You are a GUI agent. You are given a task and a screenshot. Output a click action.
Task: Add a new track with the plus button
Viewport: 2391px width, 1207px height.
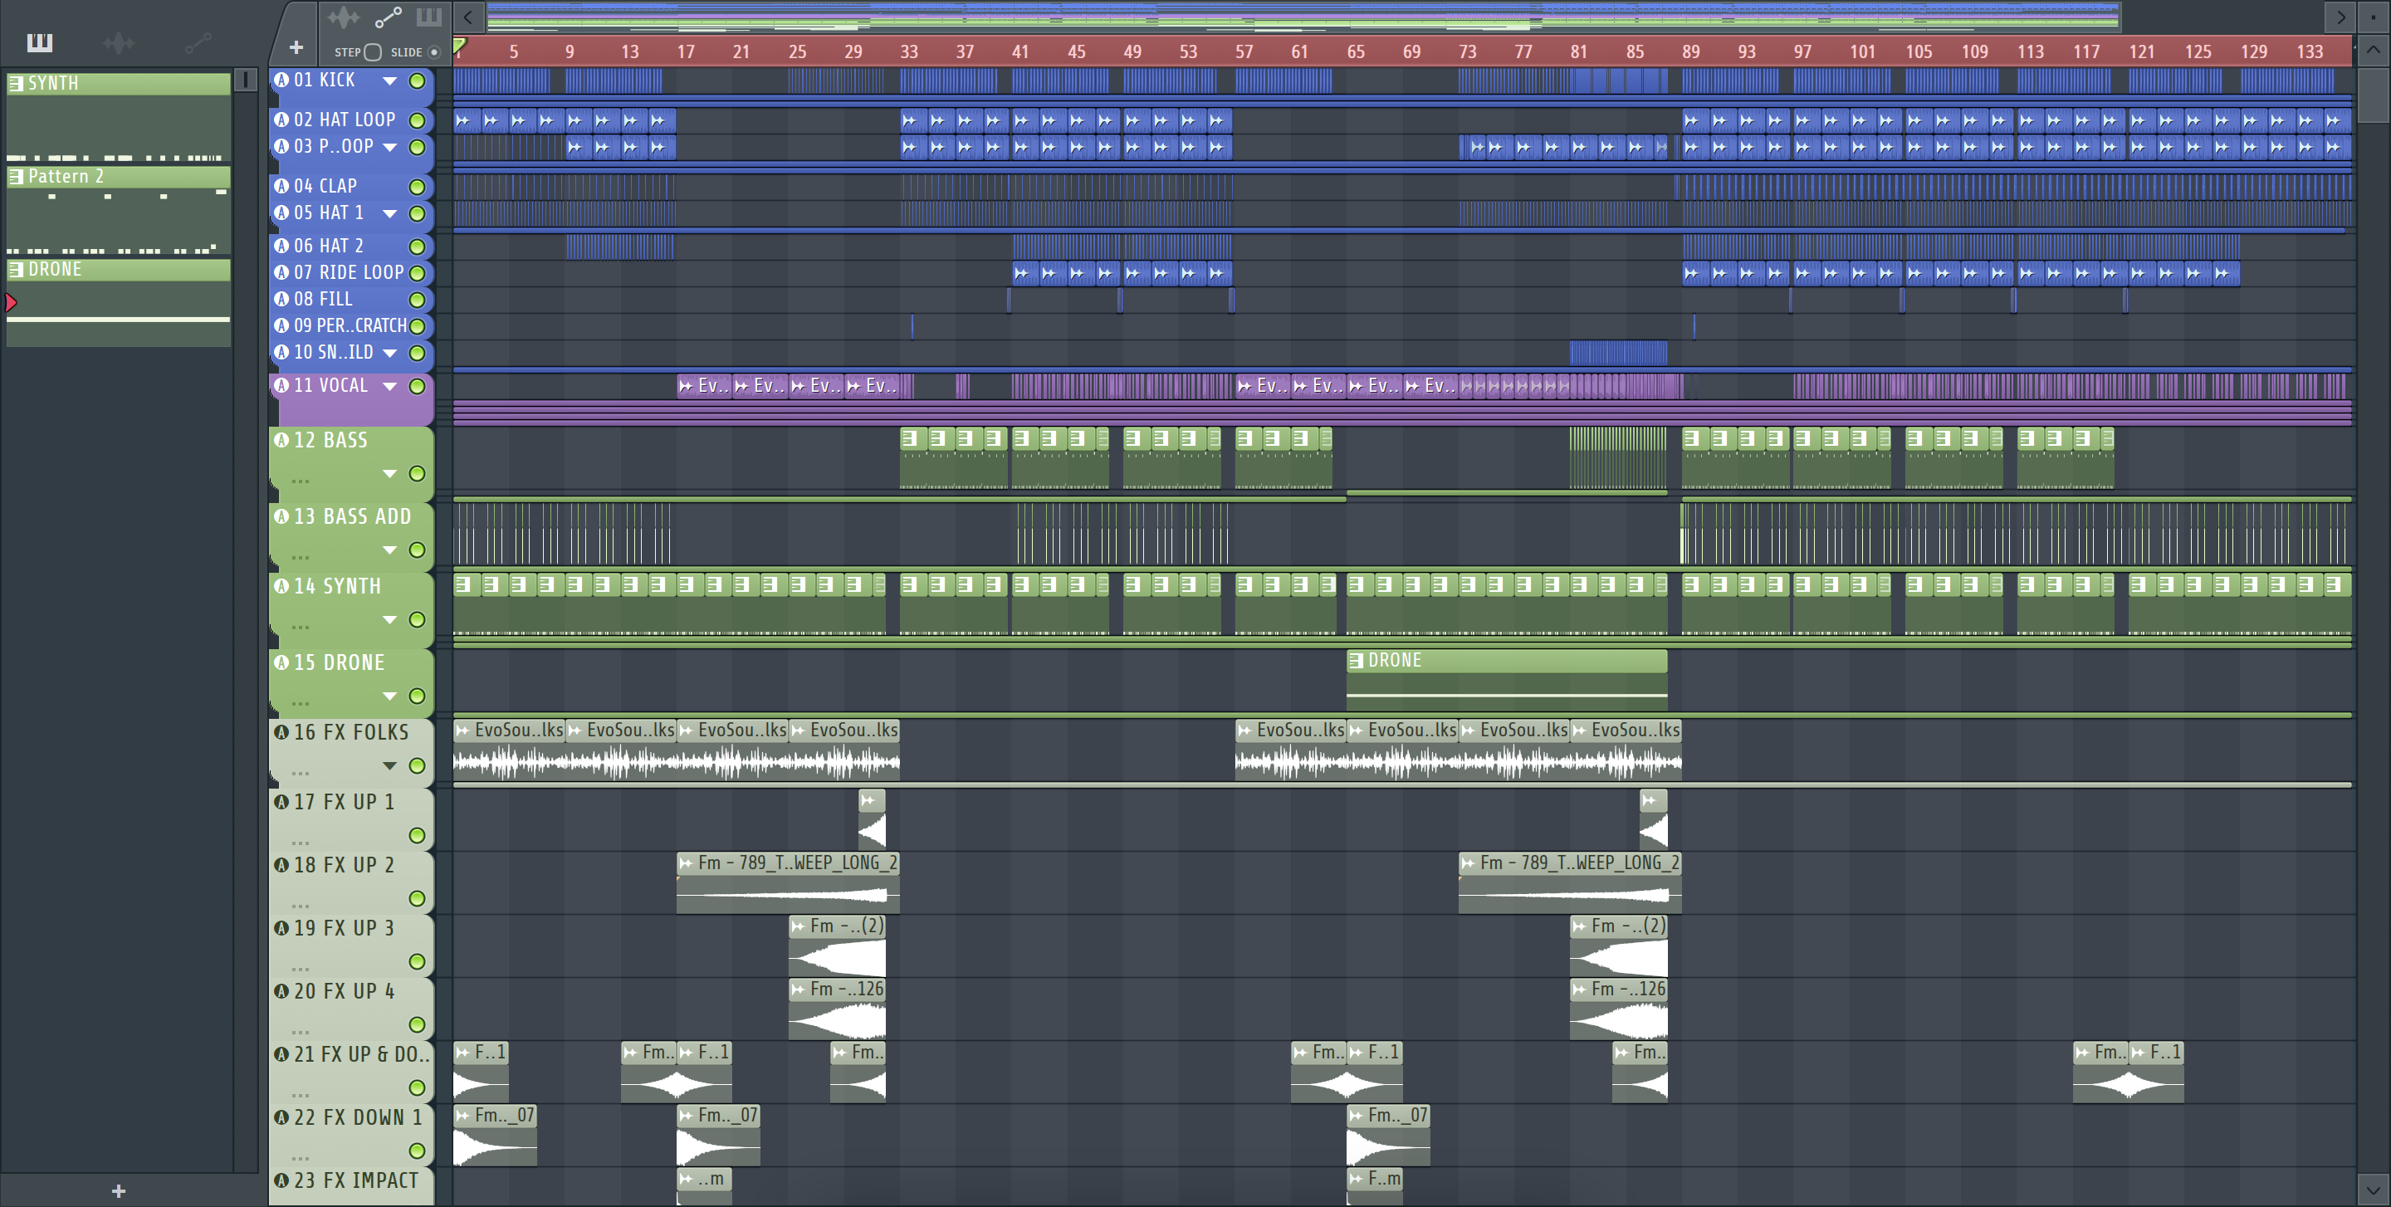[296, 47]
